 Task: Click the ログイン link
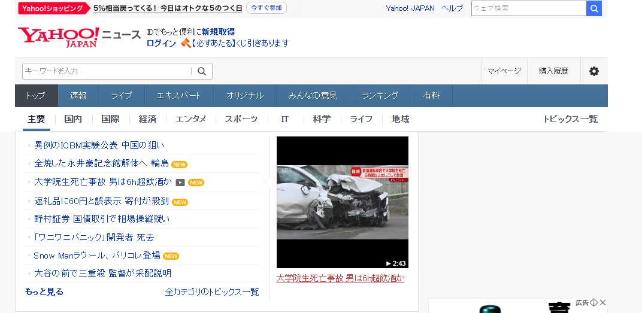[161, 43]
